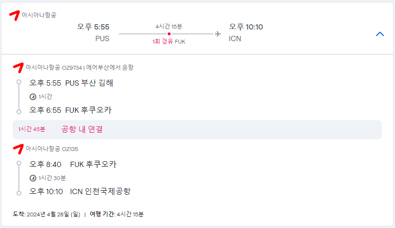The height and width of the screenshot is (228, 395).
Task: Click the 도착 2024년 4월 28일 arrival date
Action: click(x=47, y=214)
